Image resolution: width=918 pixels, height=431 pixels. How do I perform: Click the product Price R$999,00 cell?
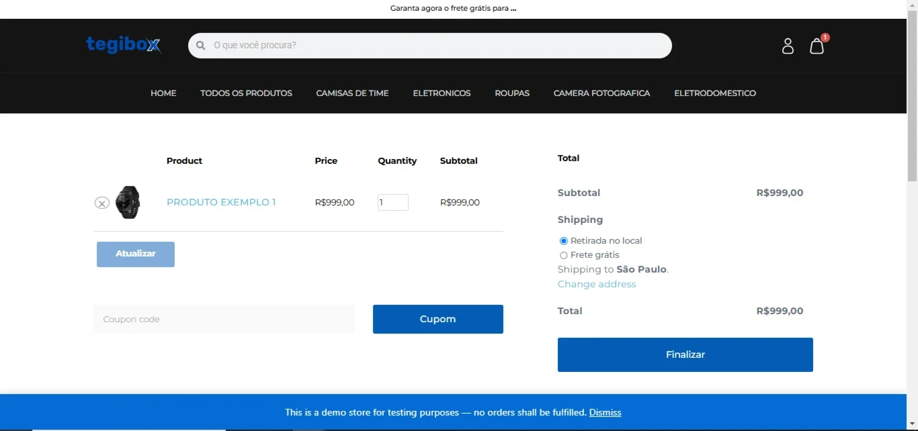335,202
